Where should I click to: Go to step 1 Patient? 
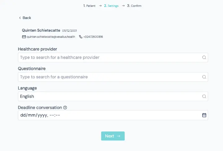89,6
